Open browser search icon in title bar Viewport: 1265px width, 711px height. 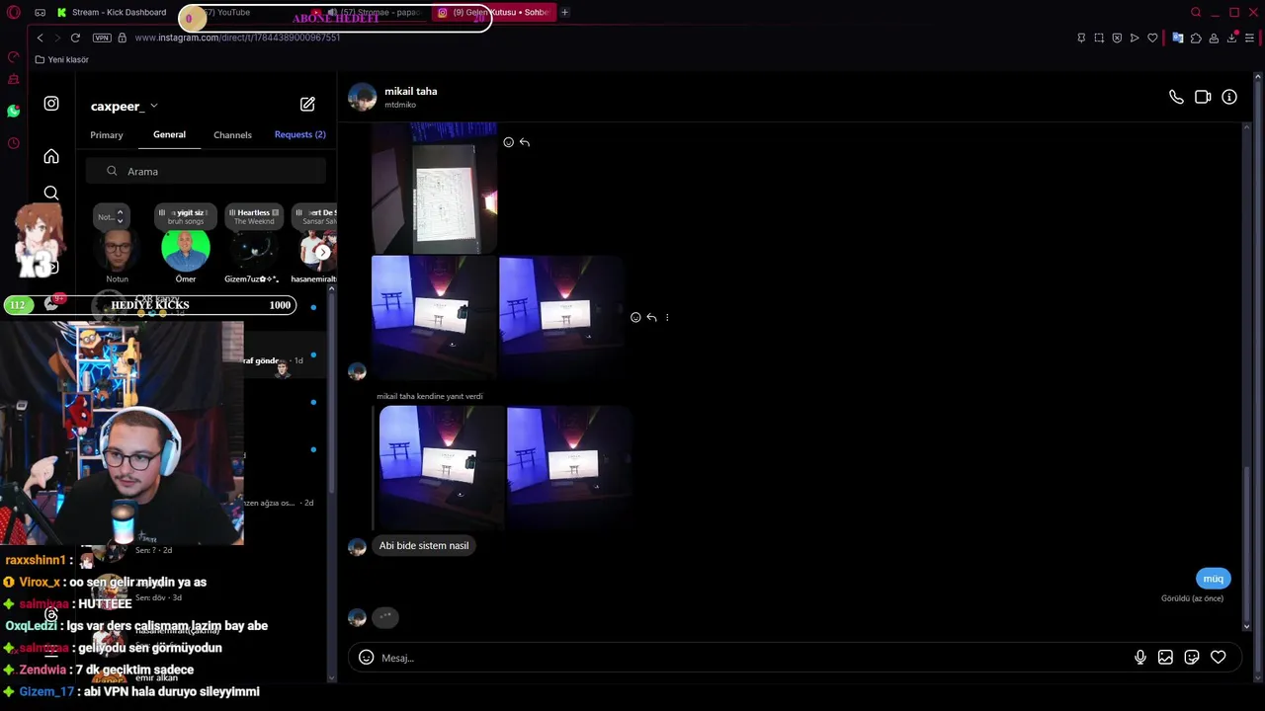tap(1196, 12)
